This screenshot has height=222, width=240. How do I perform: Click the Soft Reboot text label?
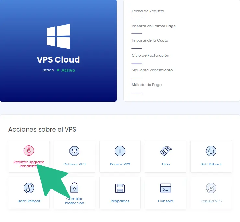[211, 164]
